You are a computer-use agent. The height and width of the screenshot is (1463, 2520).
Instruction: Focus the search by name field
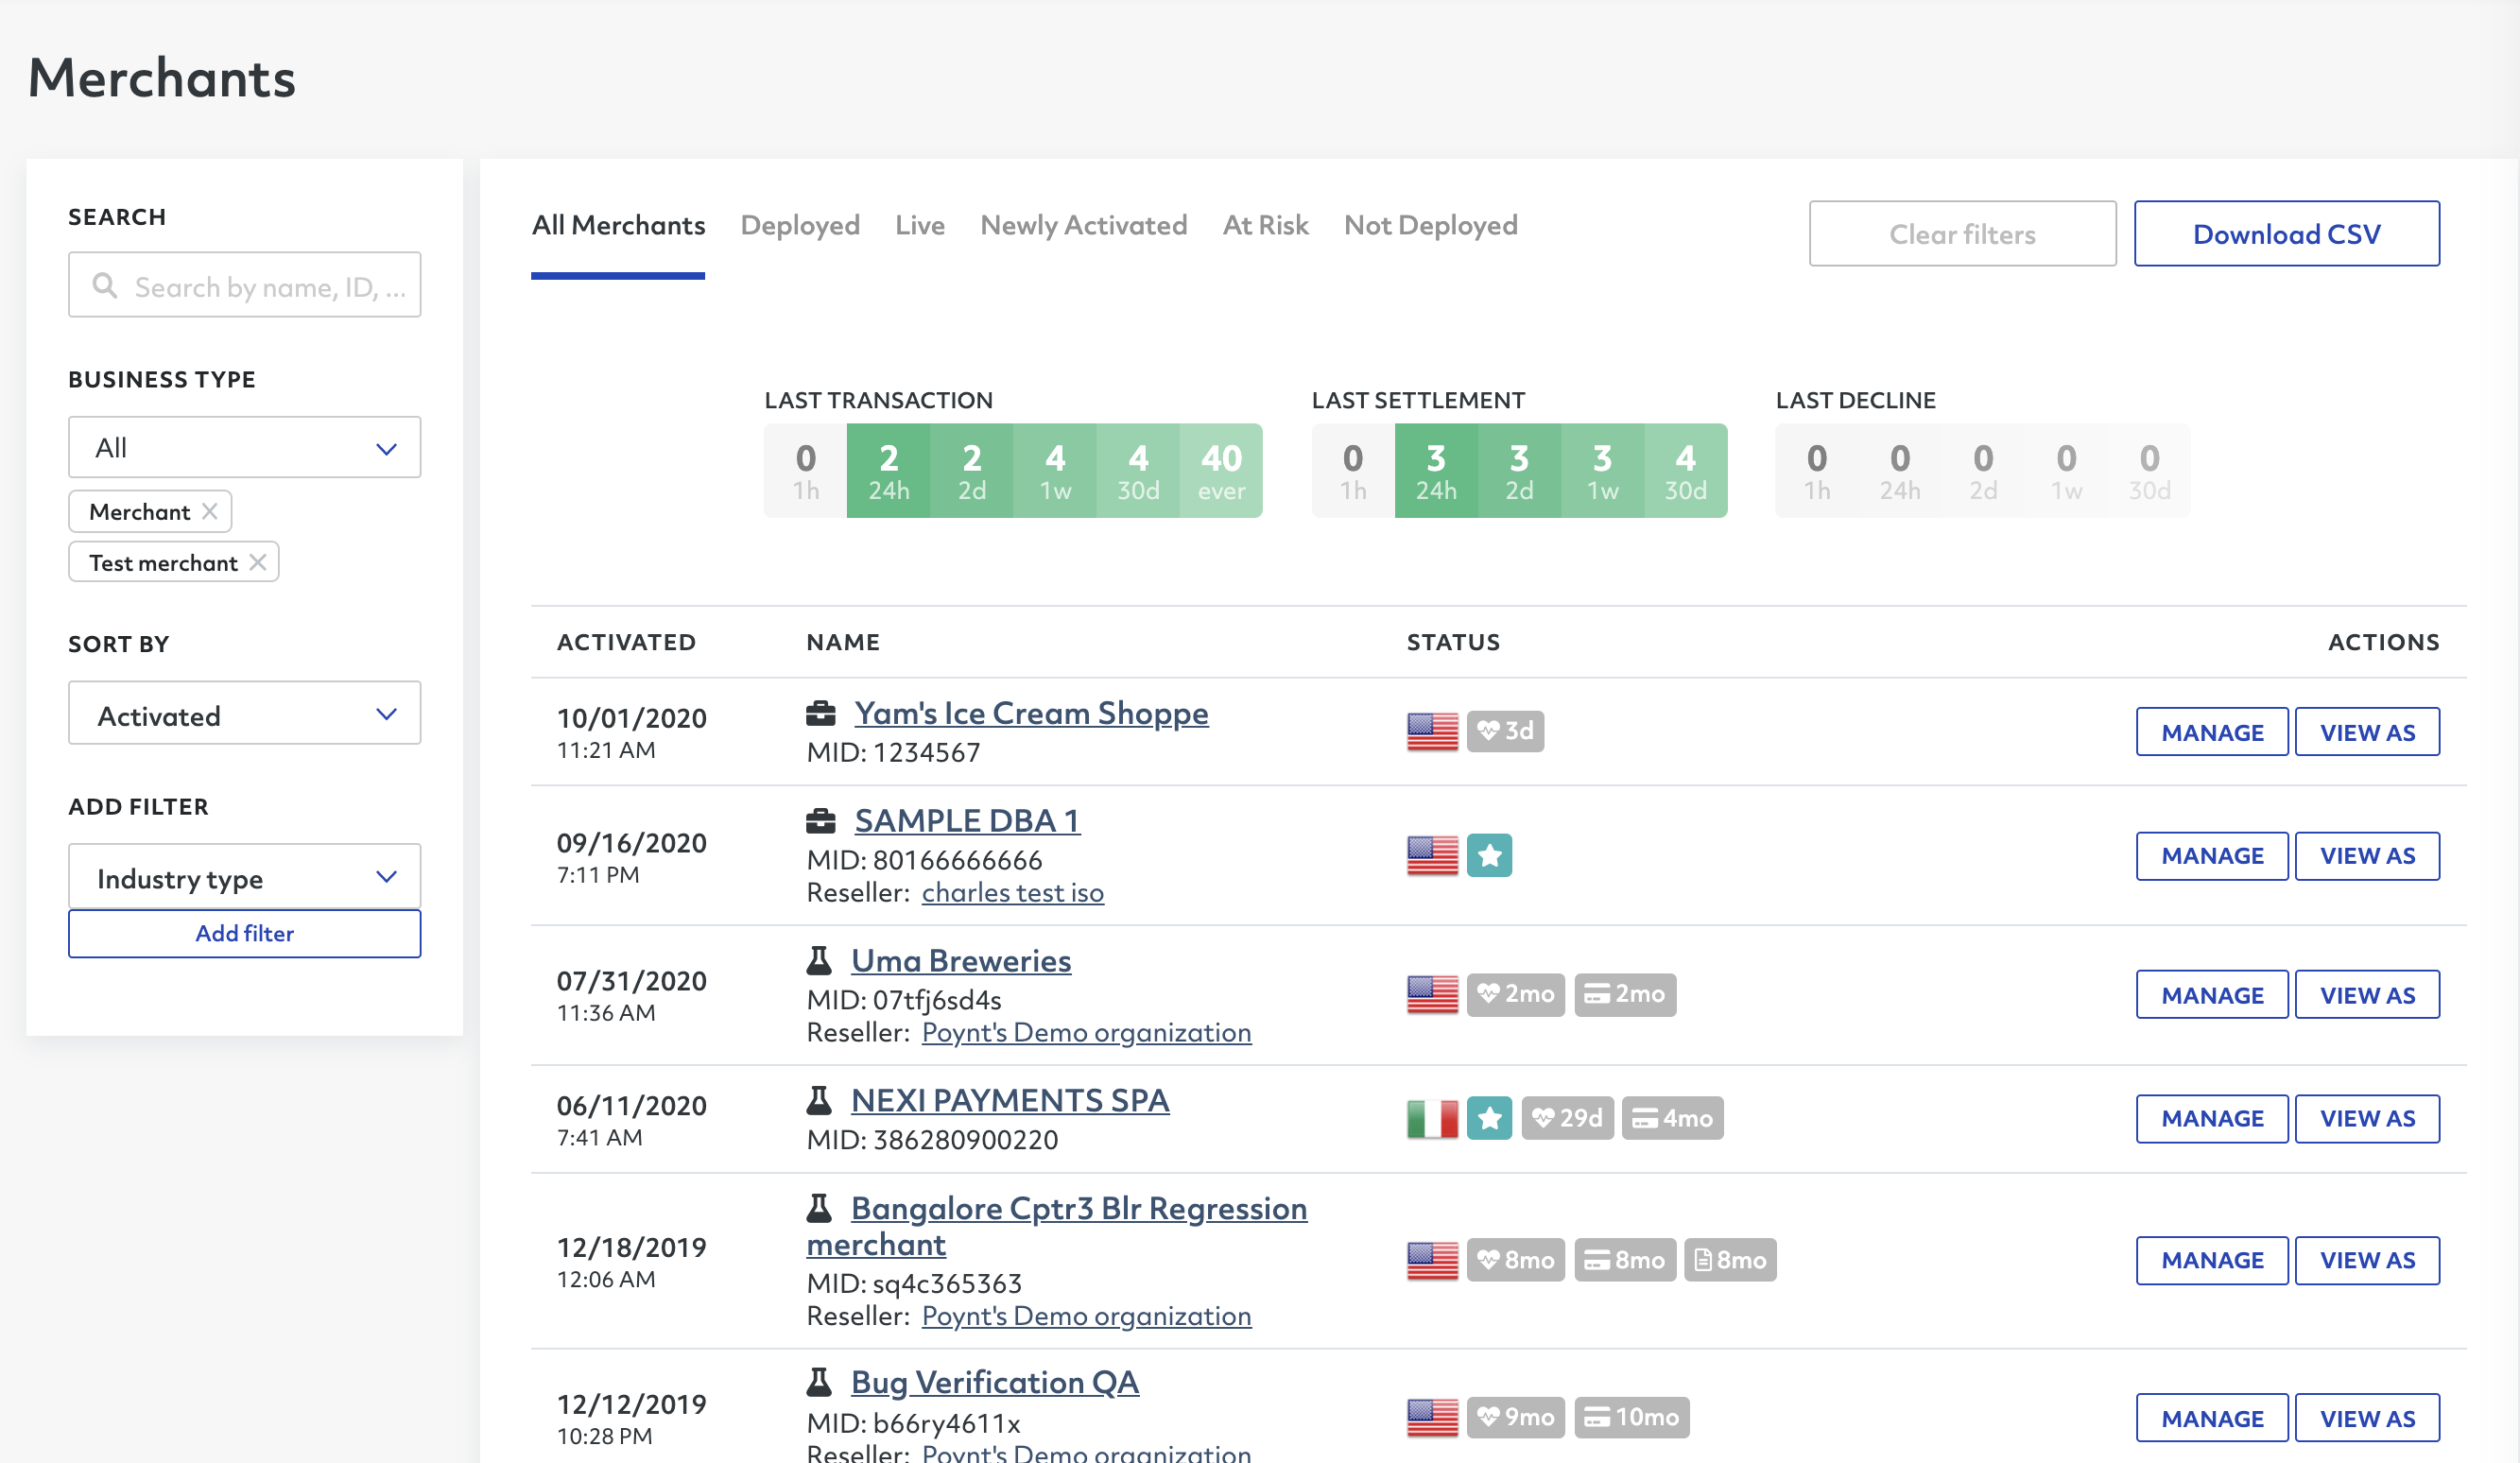point(244,285)
